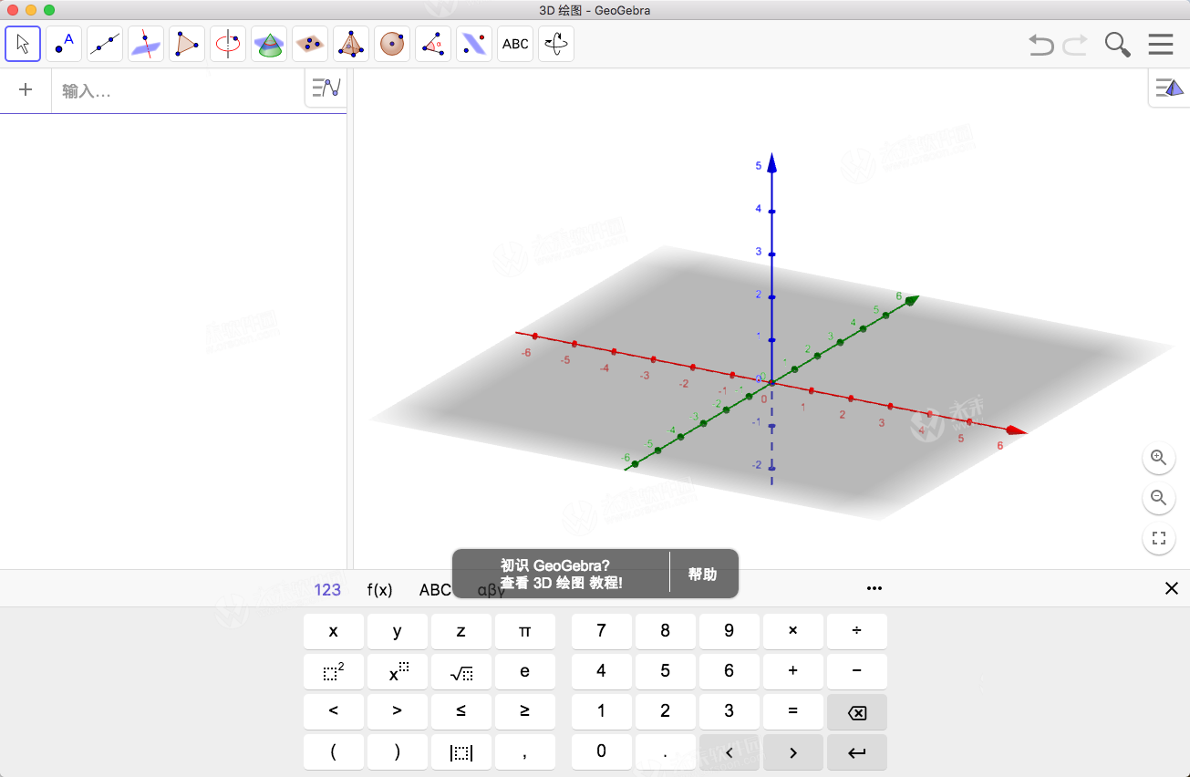Select the Move arrow tool
The width and height of the screenshot is (1190, 777).
pos(23,44)
